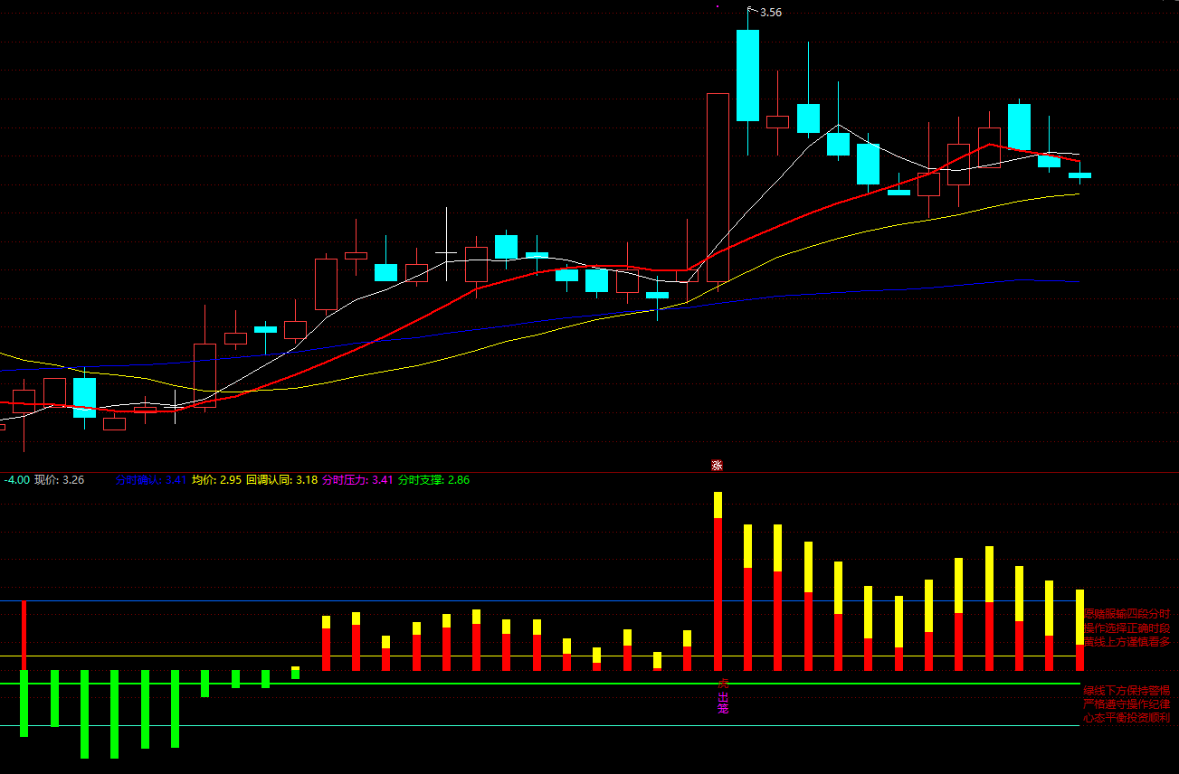Screen dimensions: 1179x774
Task: Select the 回调认同: 3.18 legend entry
Action: [x=281, y=480]
